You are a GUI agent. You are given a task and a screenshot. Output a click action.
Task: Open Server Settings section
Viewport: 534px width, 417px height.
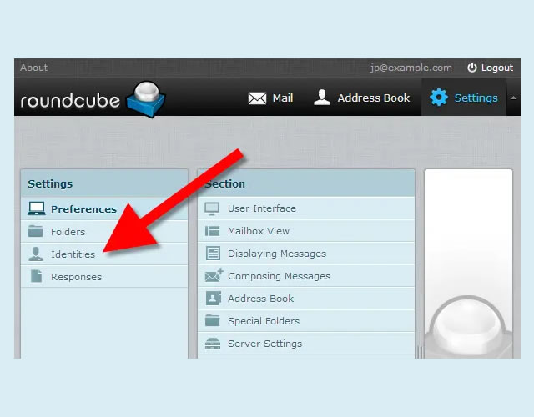tap(264, 344)
